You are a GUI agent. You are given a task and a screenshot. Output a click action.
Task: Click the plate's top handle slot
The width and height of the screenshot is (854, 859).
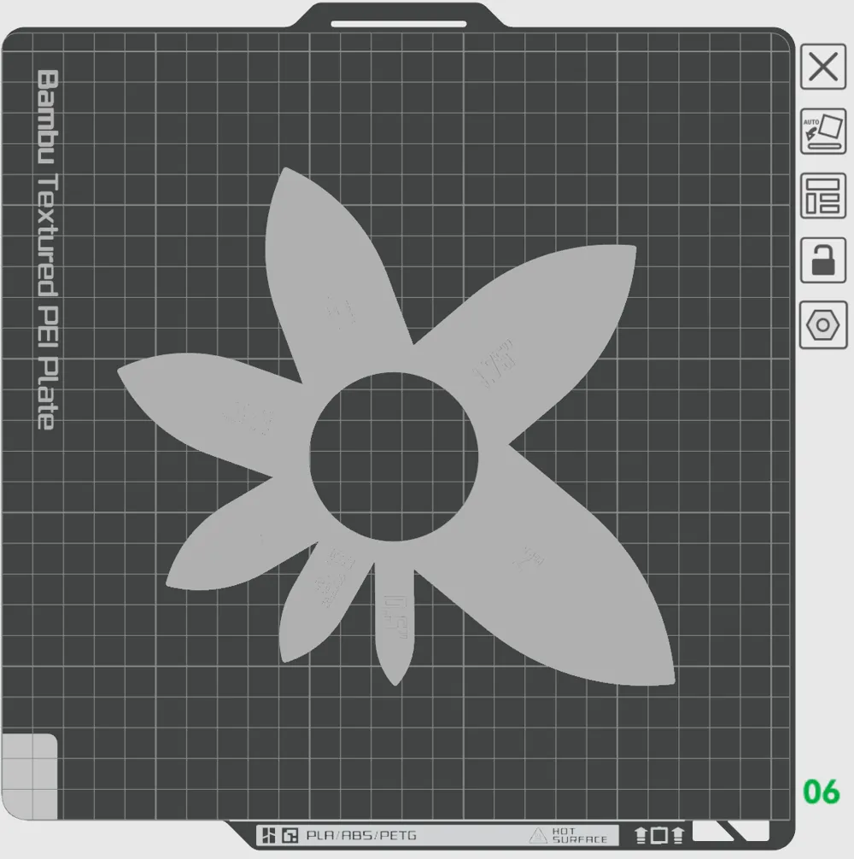pyautogui.click(x=398, y=24)
